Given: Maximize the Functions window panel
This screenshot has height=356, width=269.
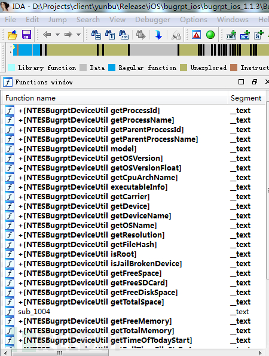Looking at the screenshot, I should [x=242, y=82].
